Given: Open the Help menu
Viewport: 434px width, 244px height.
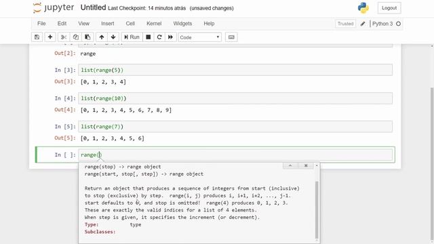Looking at the screenshot, I should [x=209, y=24].
